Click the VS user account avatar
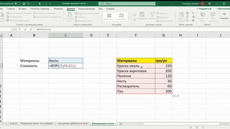This screenshot has height=129, width=230. pos(202,4)
